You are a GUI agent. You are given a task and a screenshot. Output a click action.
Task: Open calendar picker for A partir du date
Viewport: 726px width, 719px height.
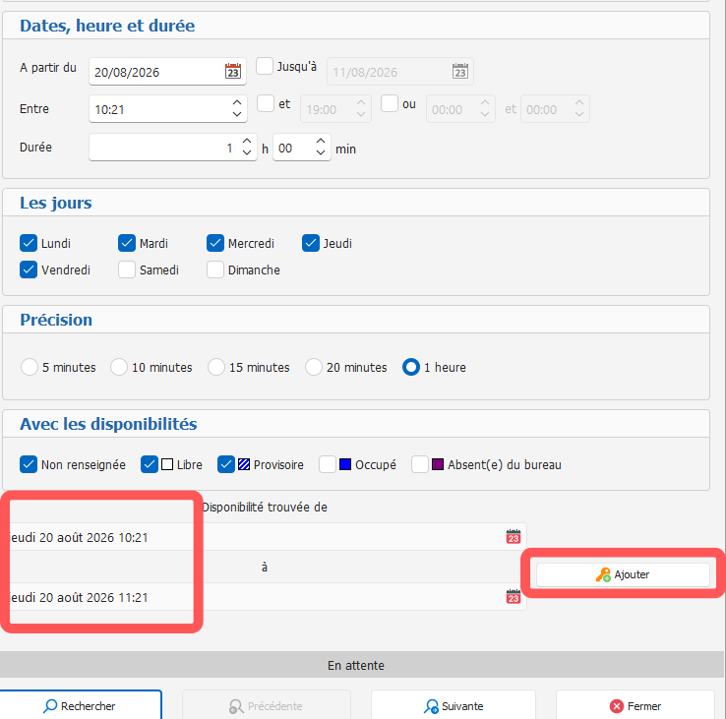pyautogui.click(x=233, y=71)
